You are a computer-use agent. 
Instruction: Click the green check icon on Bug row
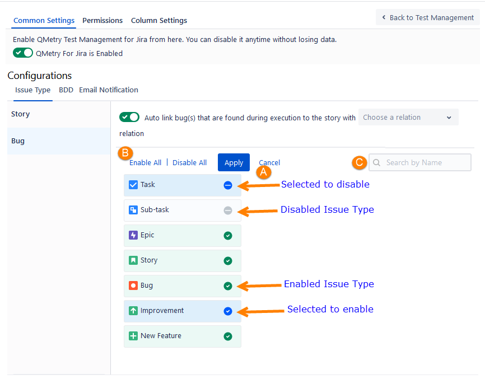tap(227, 286)
